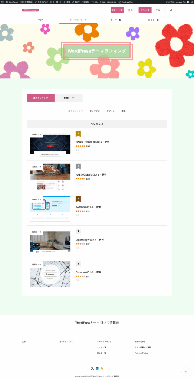Select 総合ランキング sort filter link

click(x=76, y=111)
